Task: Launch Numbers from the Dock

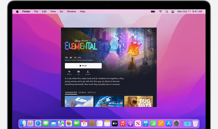Action: pyautogui.click(x=153, y=123)
